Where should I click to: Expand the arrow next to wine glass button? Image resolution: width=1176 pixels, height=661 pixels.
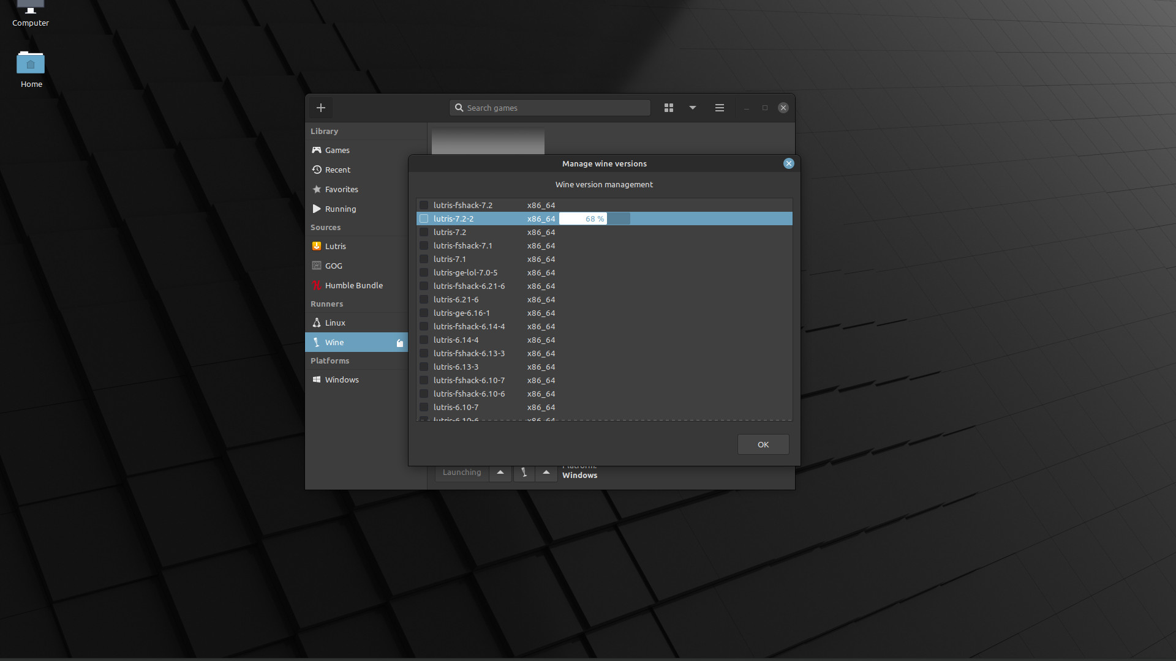coord(546,472)
